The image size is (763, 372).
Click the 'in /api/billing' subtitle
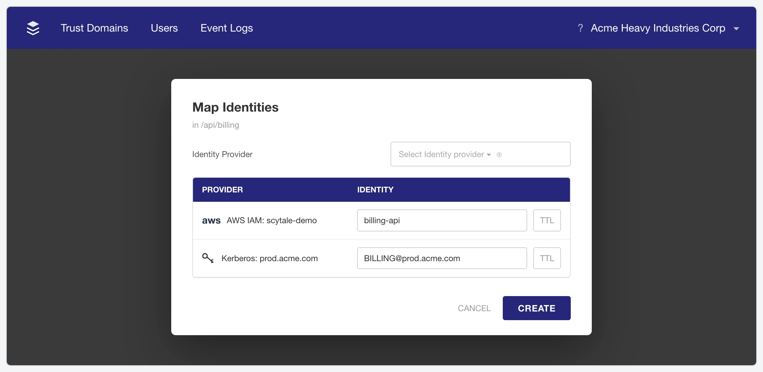[216, 125]
